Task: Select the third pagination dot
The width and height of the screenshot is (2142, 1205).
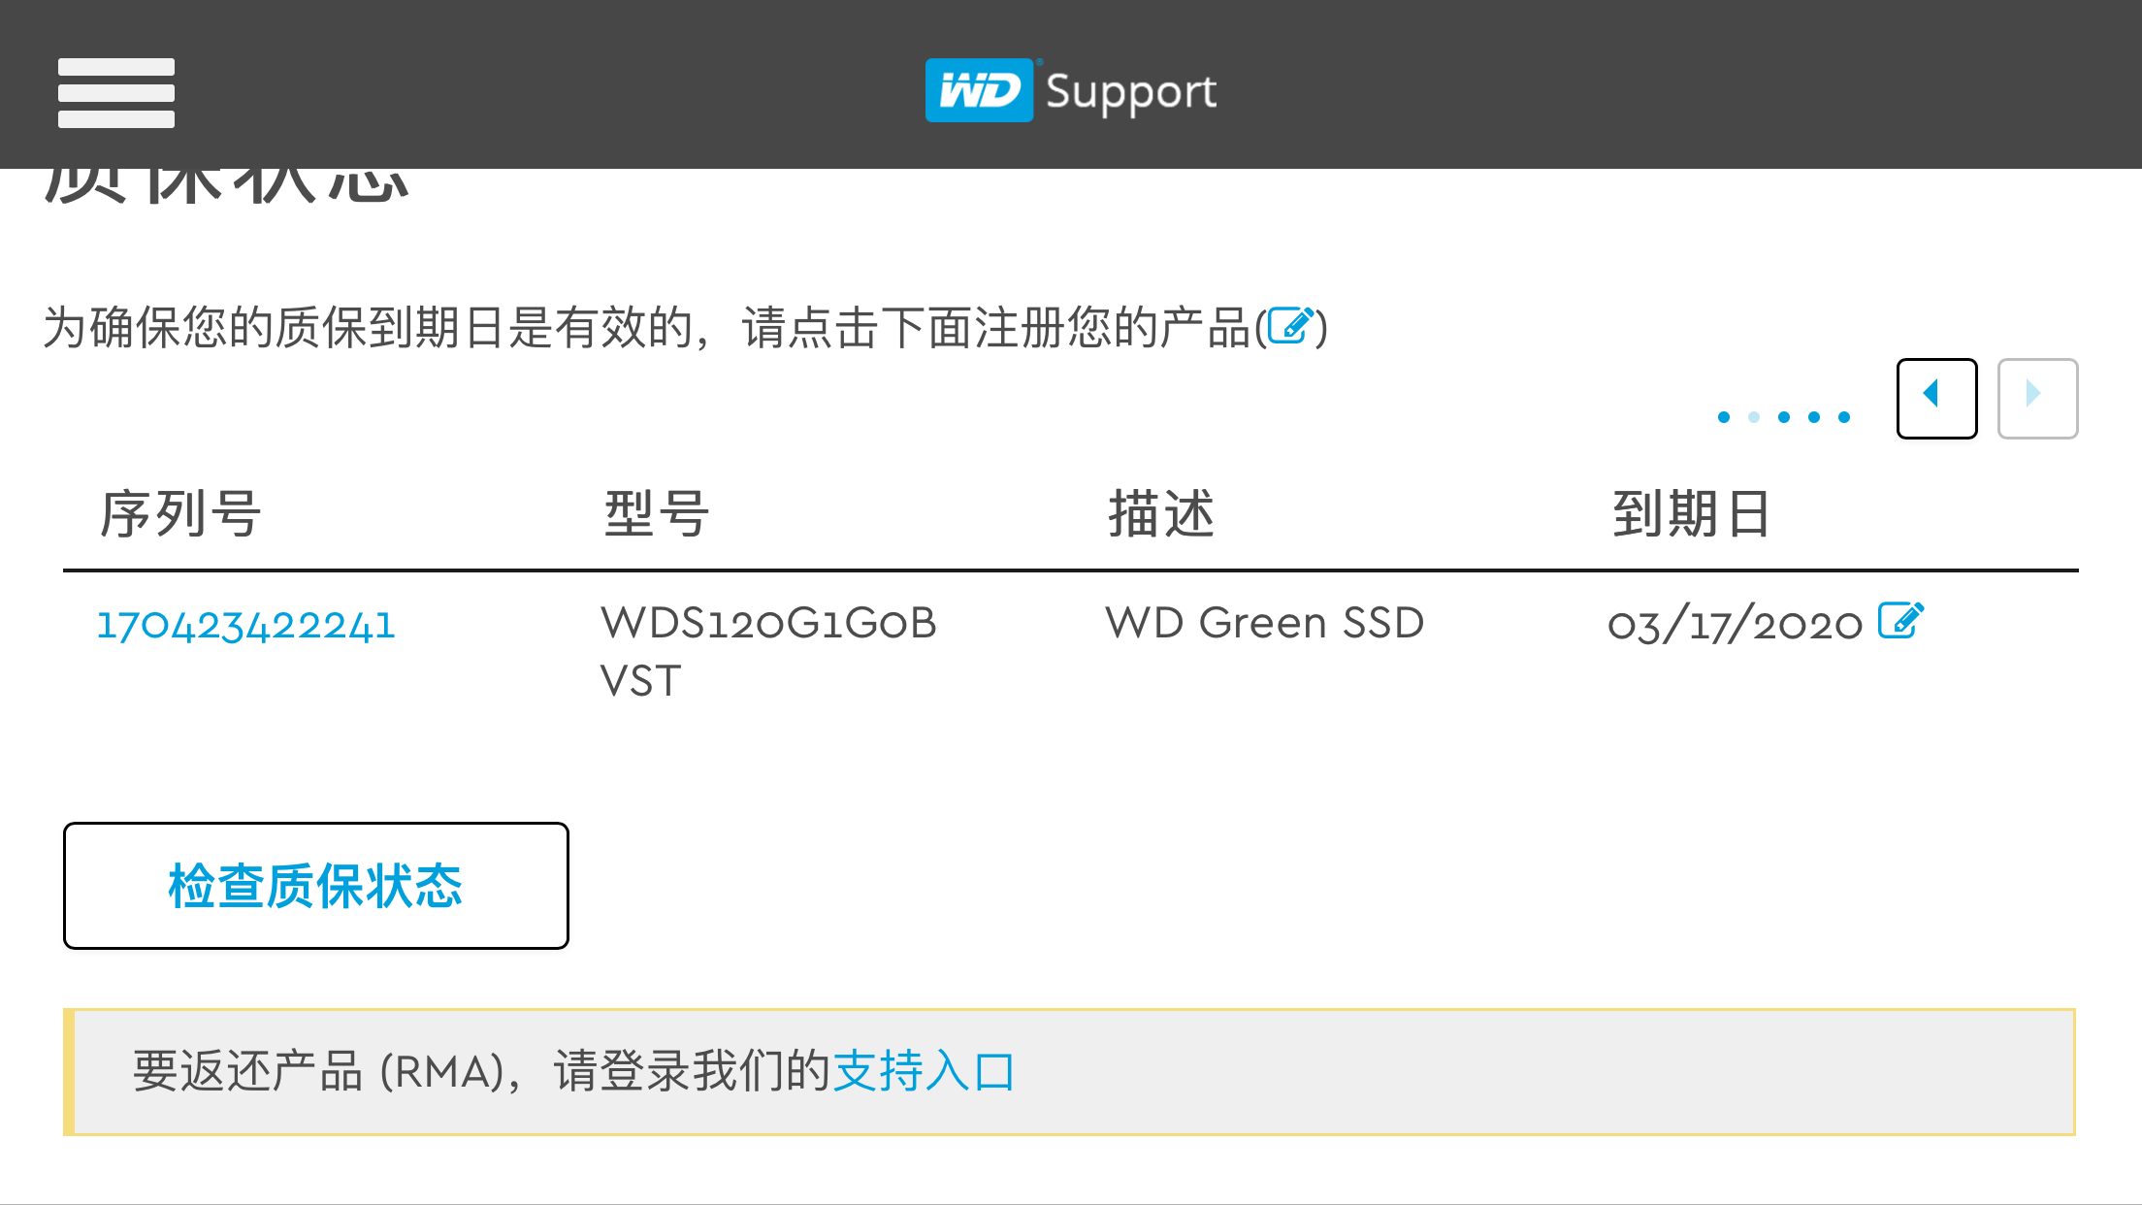Action: [x=1784, y=417]
